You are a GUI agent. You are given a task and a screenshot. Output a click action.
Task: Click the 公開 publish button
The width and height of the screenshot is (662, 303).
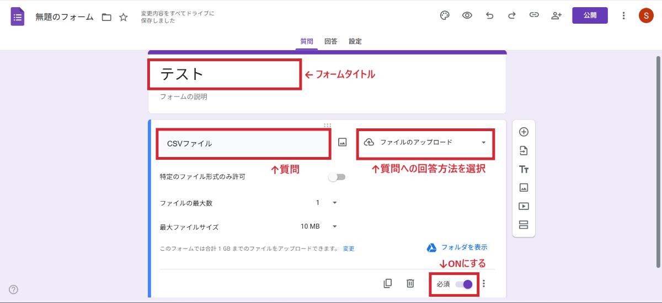pos(590,15)
